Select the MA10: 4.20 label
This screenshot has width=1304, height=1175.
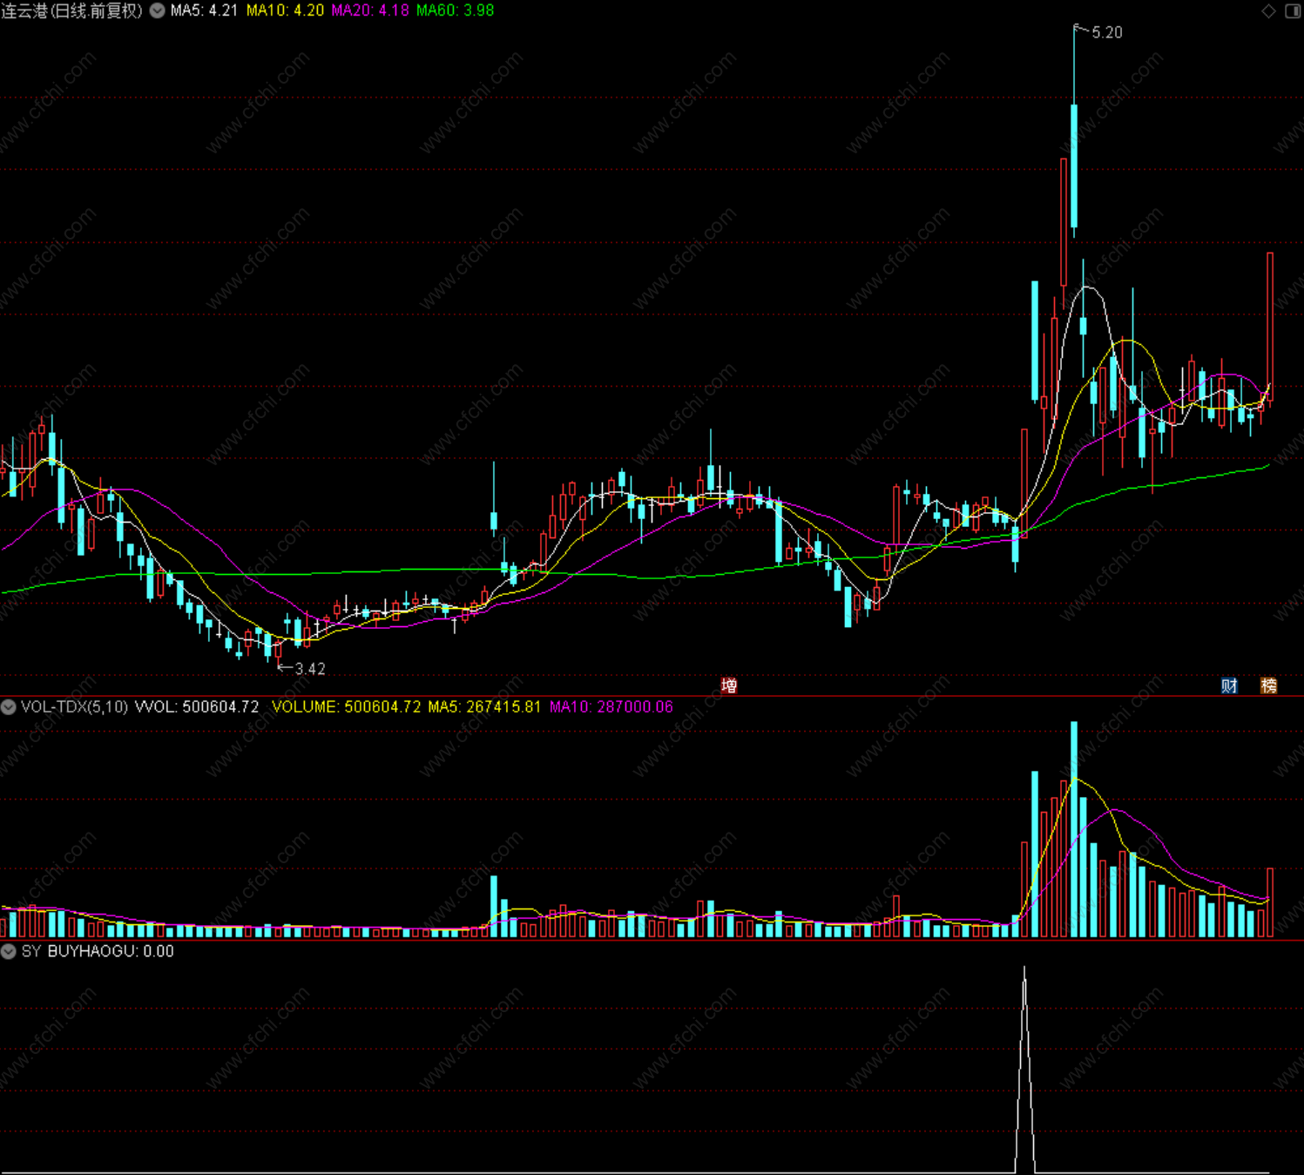coord(285,10)
